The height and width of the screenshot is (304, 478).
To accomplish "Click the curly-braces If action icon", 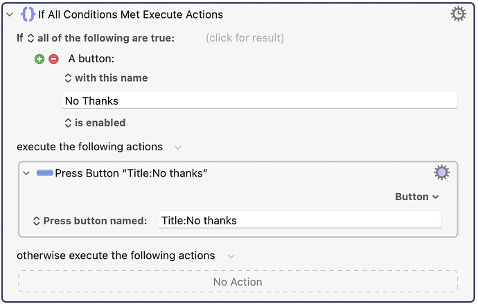I will click(x=28, y=14).
